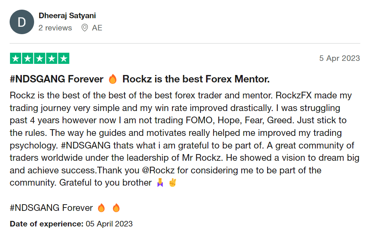This screenshot has width=371, height=235.
Task: Click the second green rating star
Action: point(28,58)
